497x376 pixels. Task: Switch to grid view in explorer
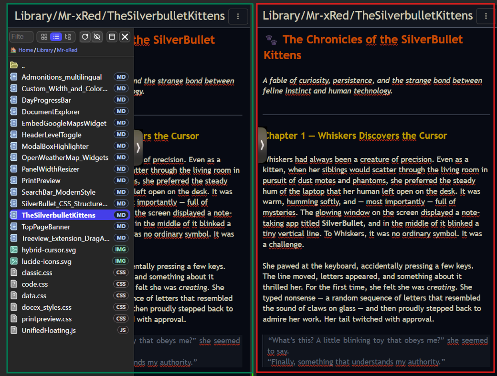tap(44, 37)
